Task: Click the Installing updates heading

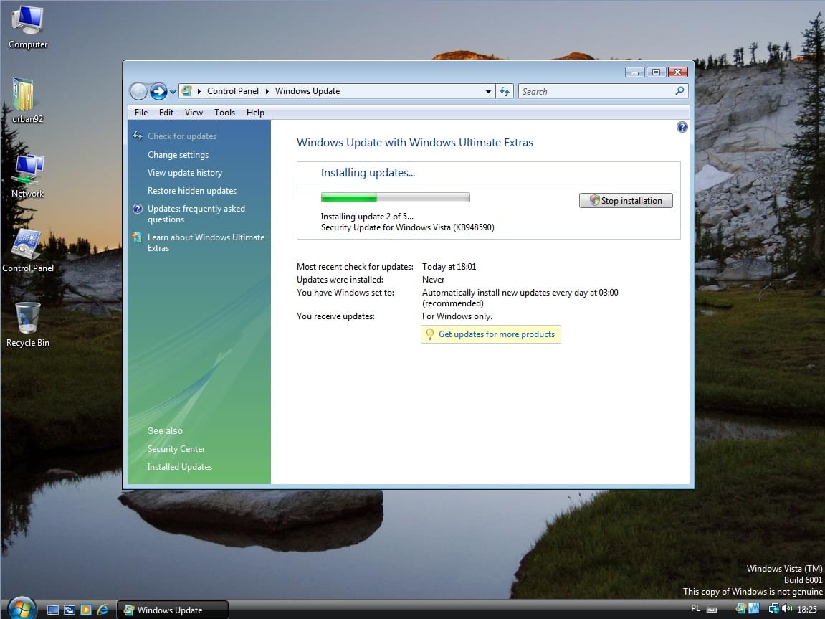Action: tap(368, 173)
